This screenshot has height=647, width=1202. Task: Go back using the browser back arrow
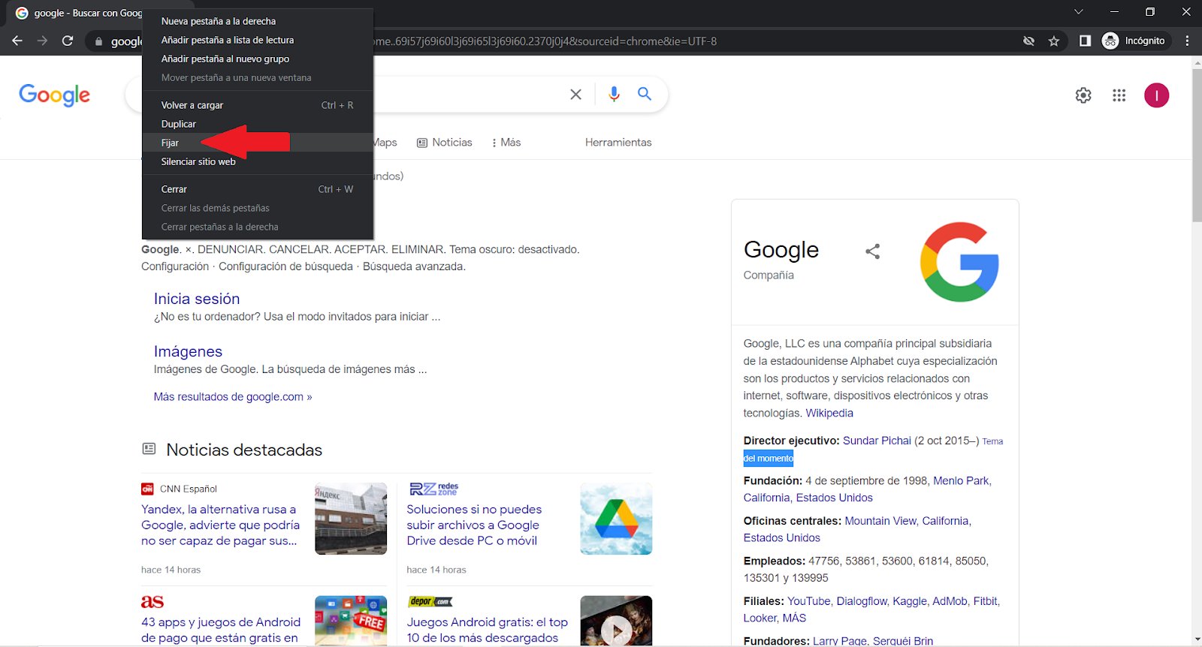17,41
